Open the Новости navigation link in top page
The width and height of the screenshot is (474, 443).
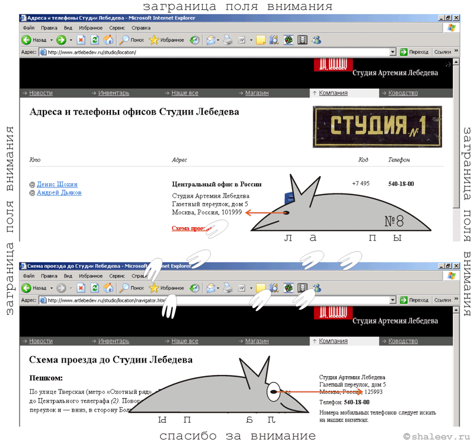[41, 93]
